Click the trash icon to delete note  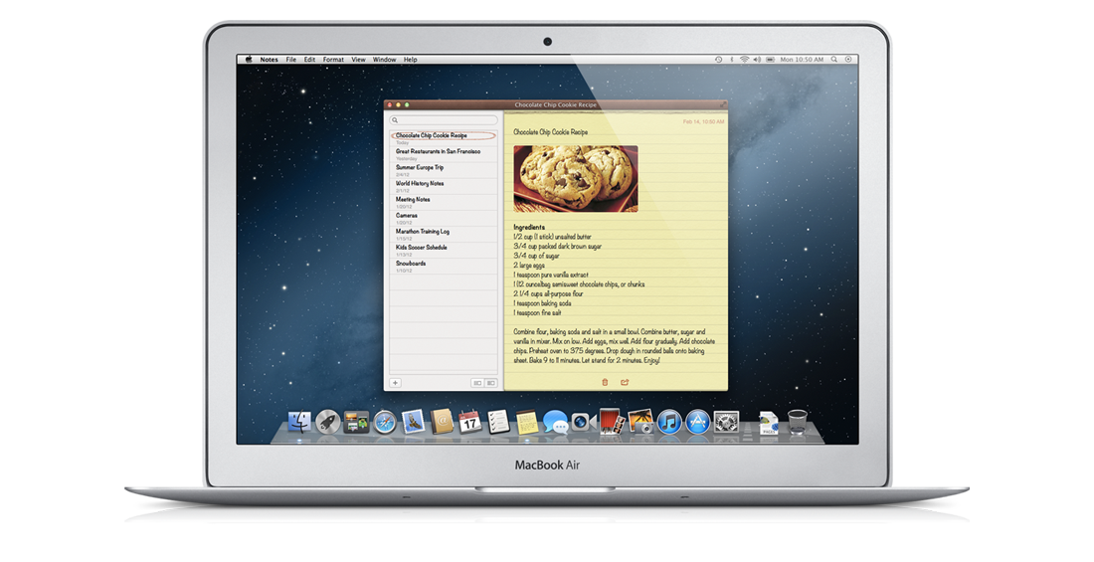coord(605,382)
